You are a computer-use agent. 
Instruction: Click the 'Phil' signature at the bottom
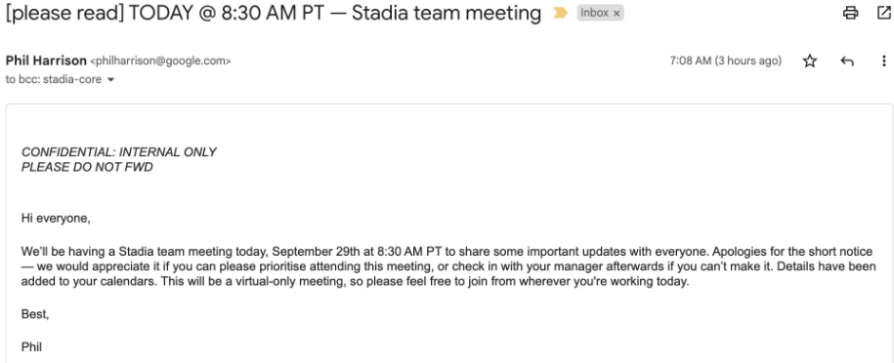(31, 346)
